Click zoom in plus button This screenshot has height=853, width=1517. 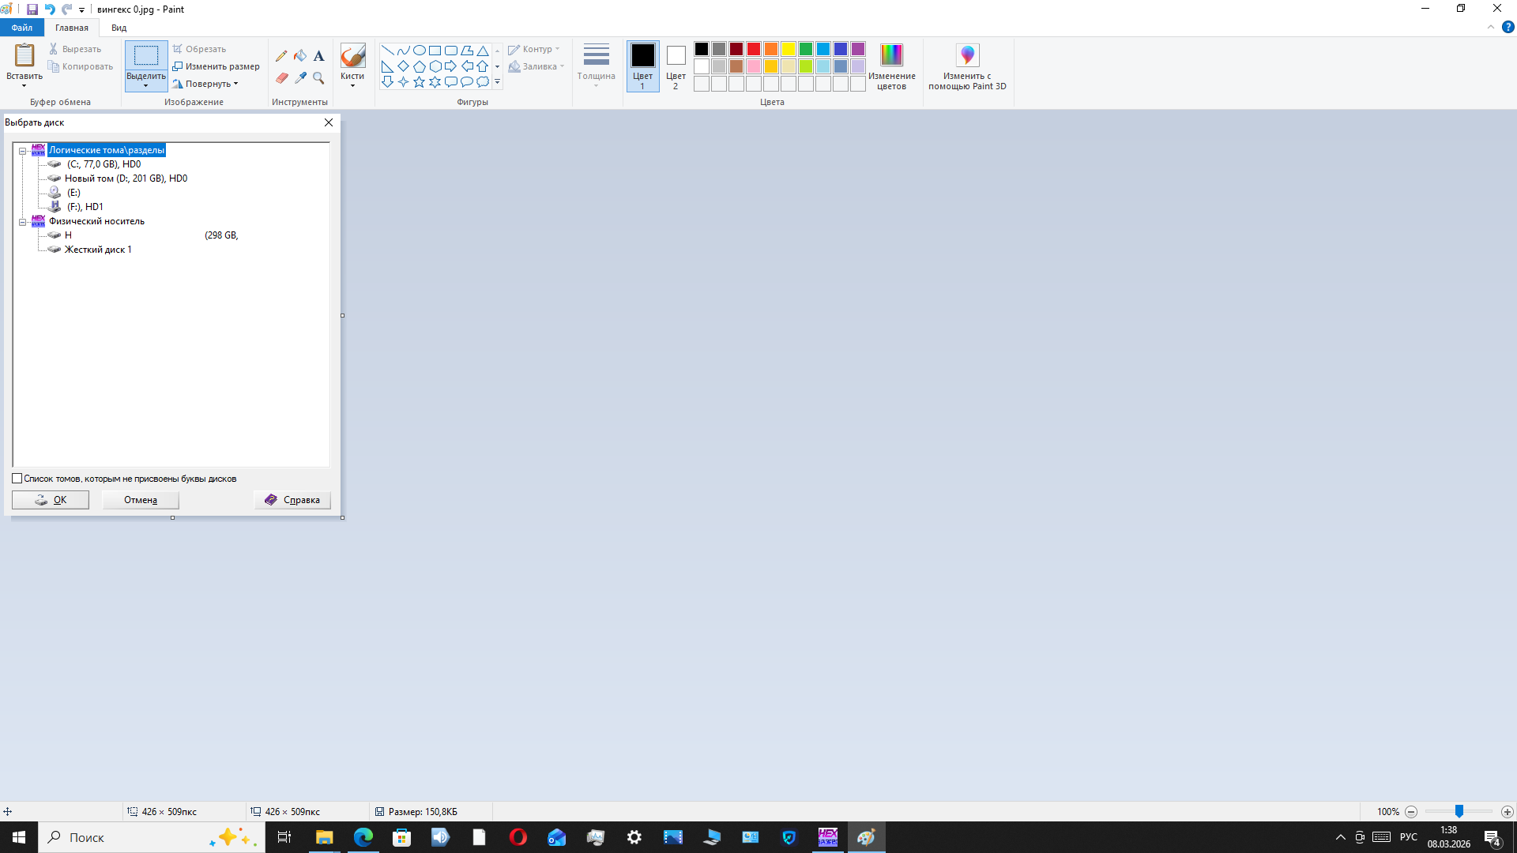click(1507, 812)
